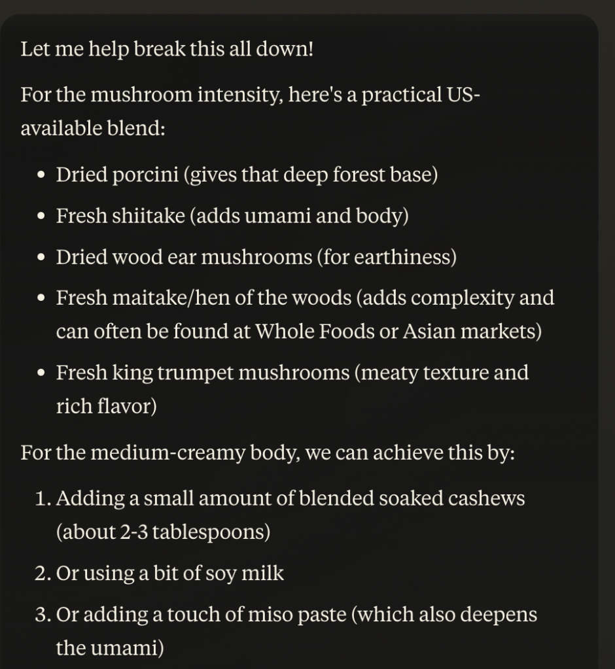Select the "Dried wood ear mushrooms" bullet
Screen dimensions: 615x669
tap(184, 257)
